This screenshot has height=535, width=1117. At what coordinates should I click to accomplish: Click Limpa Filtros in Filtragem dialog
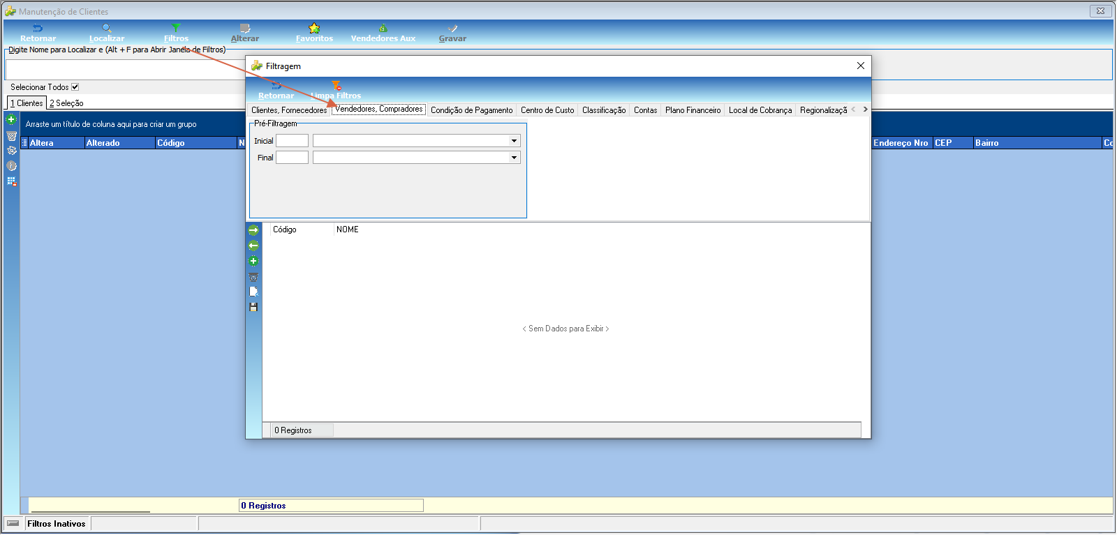[336, 90]
